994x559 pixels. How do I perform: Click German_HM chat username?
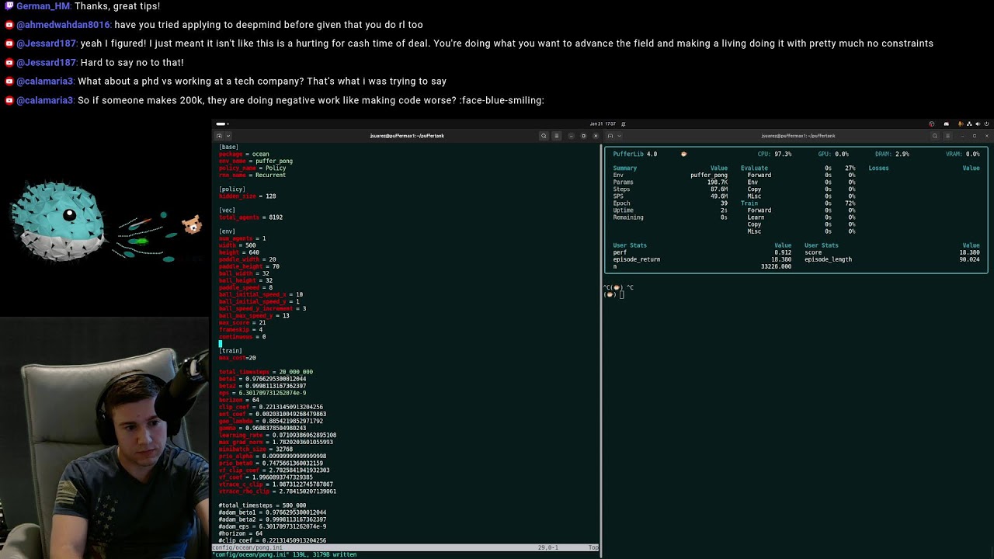[43, 6]
